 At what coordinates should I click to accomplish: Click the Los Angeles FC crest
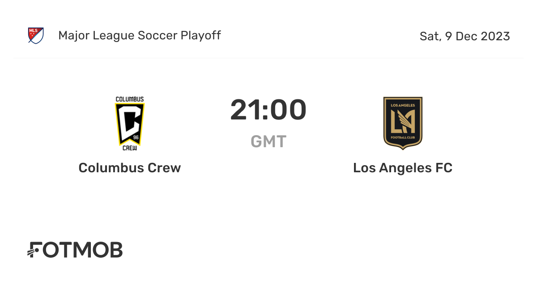(x=403, y=123)
